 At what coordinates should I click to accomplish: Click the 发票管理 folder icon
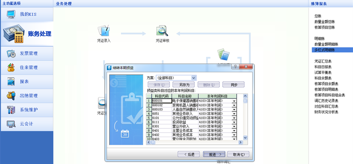click(x=11, y=54)
